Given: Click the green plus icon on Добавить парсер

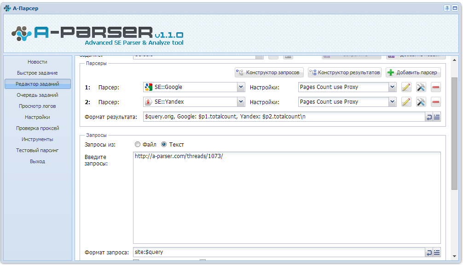Looking at the screenshot, I should pos(391,72).
